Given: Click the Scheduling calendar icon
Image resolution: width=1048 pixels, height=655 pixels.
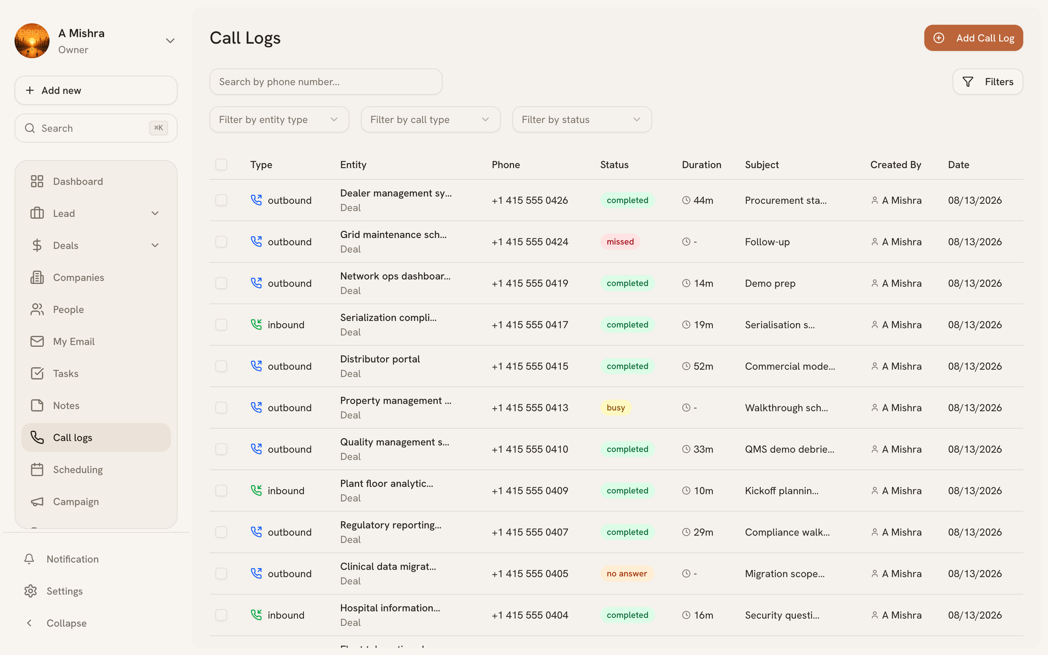Looking at the screenshot, I should (37, 470).
